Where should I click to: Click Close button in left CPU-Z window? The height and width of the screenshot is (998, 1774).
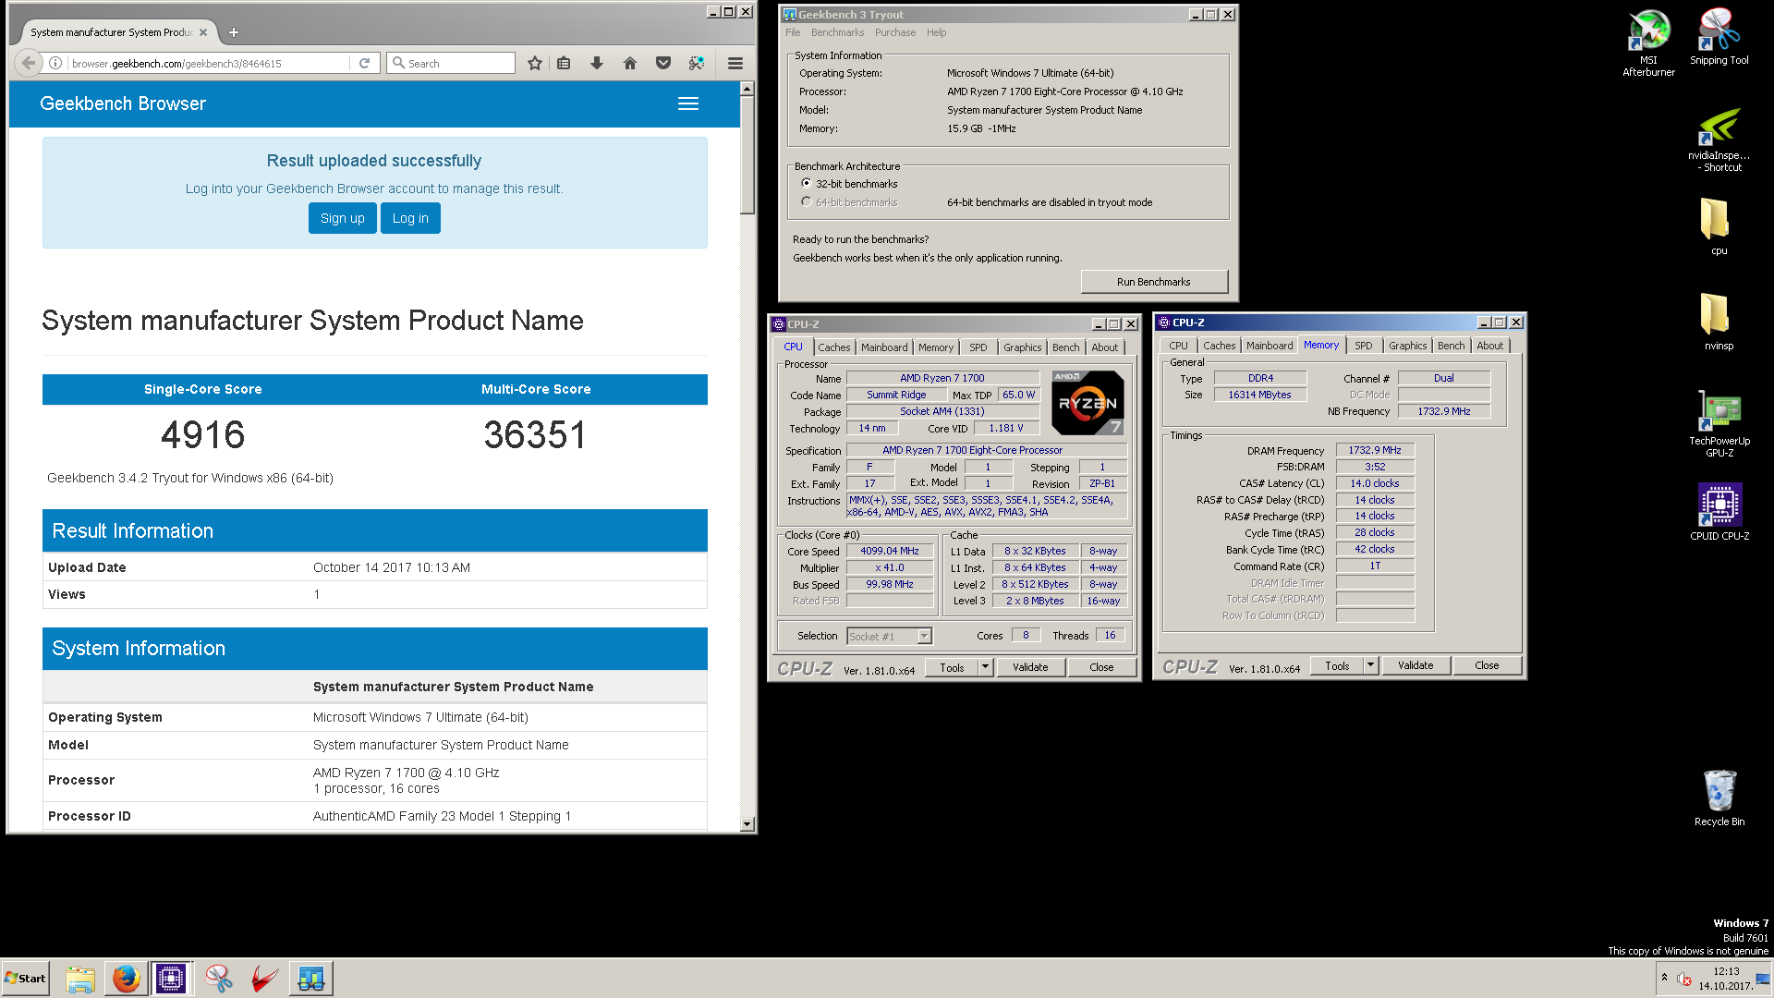1101,667
